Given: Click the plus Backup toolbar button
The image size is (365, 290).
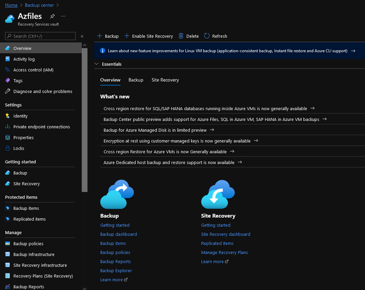Looking at the screenshot, I should [x=108, y=36].
